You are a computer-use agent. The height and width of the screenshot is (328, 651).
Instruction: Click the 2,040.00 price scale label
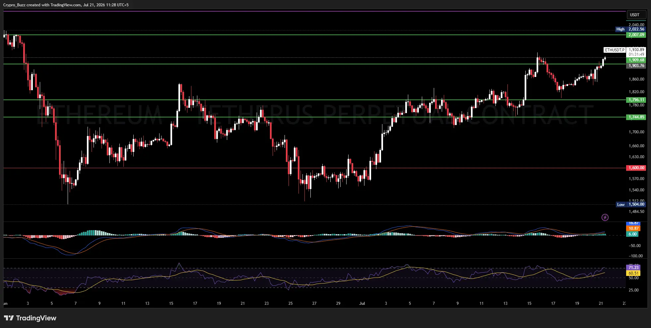click(x=636, y=25)
